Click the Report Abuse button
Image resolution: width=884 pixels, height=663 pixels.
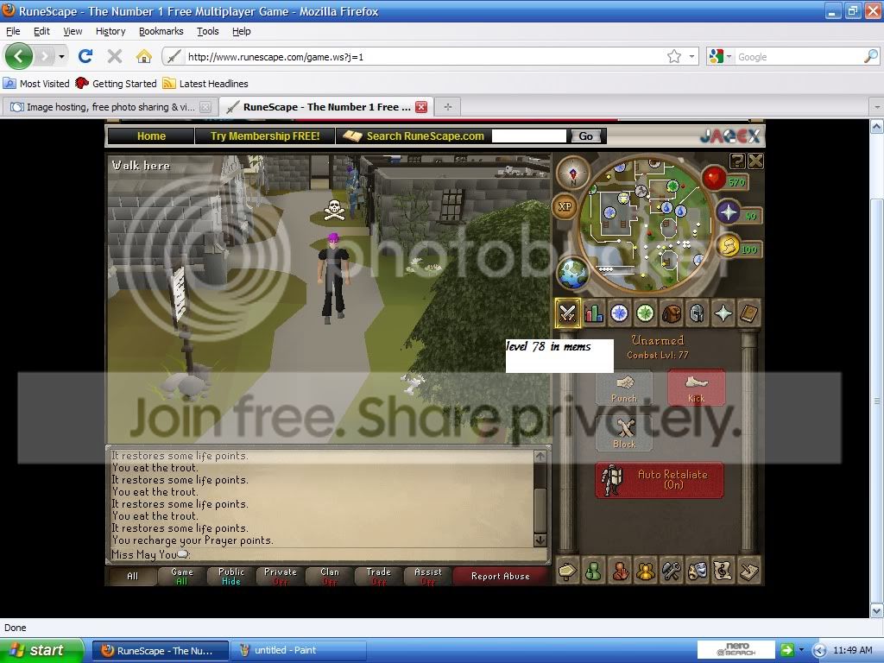[501, 576]
